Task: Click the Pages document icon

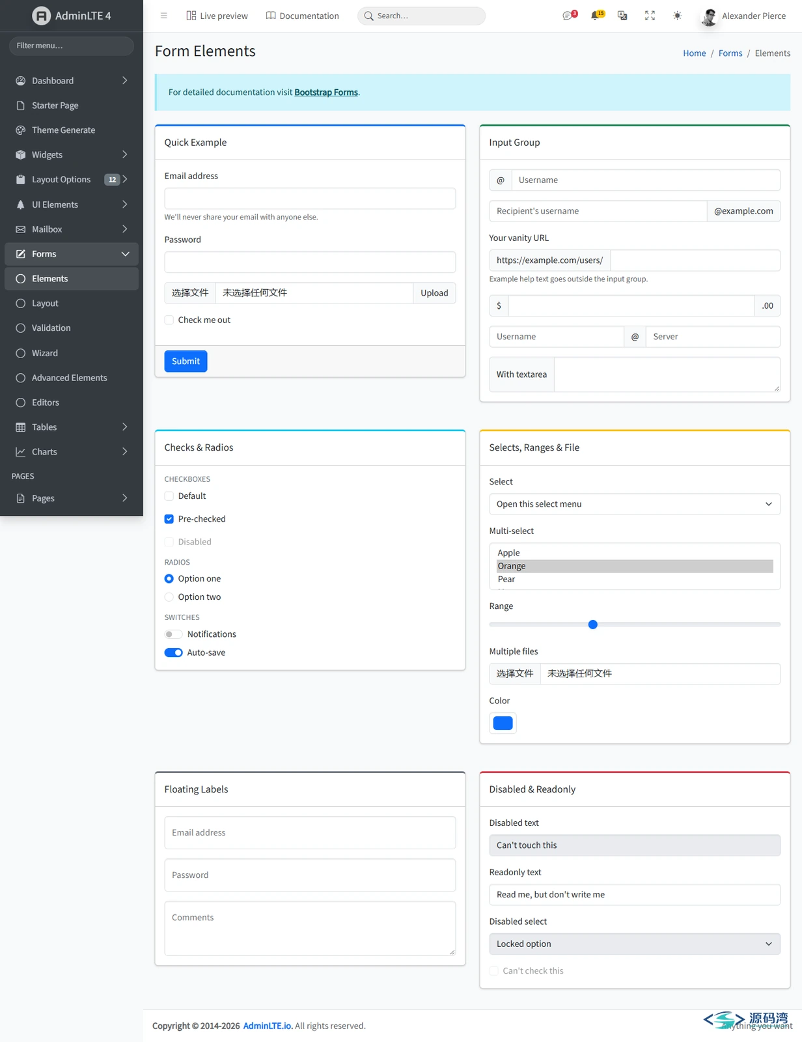Action: click(21, 498)
